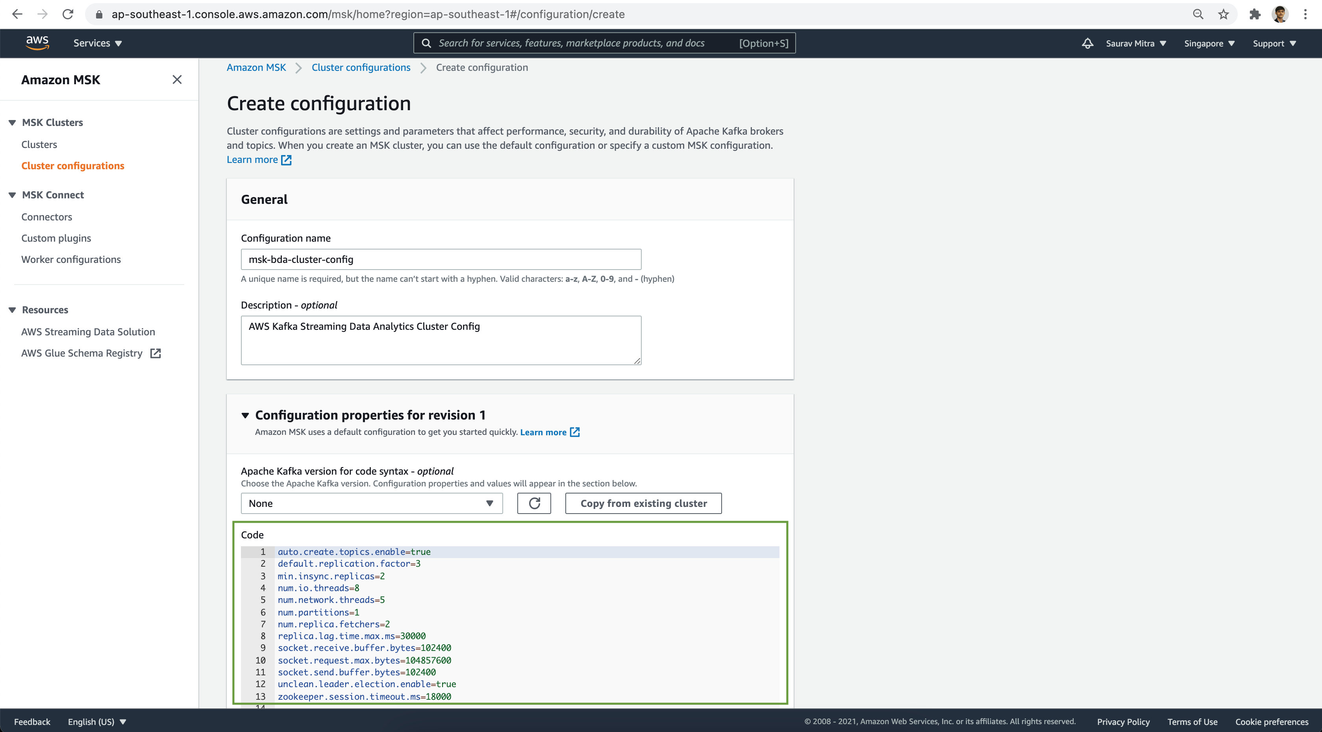The image size is (1322, 732).
Task: Open Worker configurations in the sidebar
Action: [x=71, y=260]
